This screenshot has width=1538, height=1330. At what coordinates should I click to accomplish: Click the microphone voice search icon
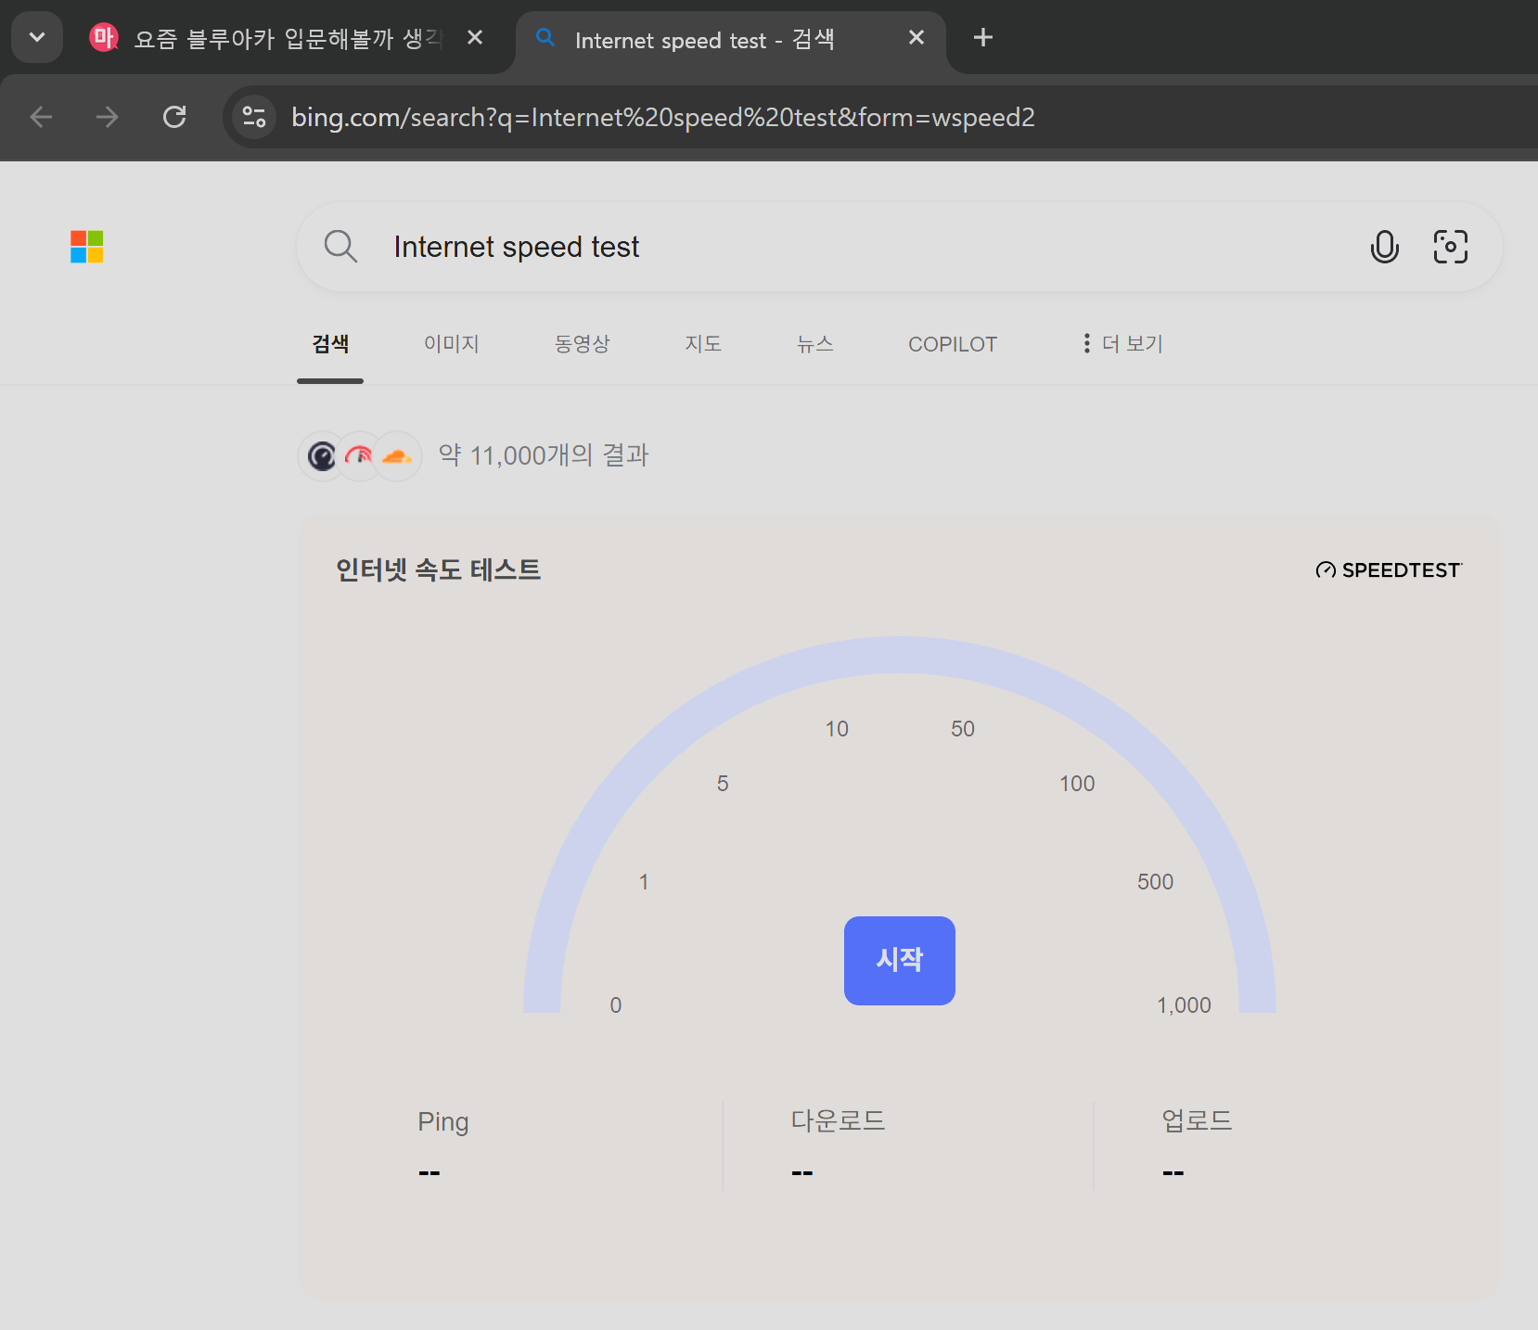pos(1384,247)
